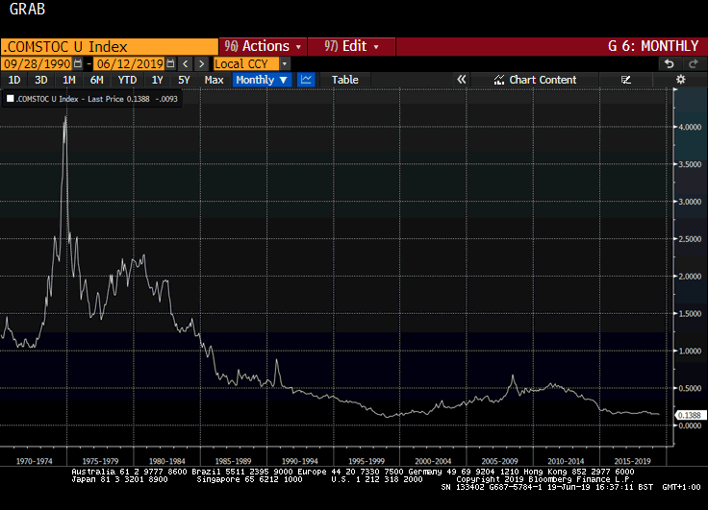This screenshot has width=708, height=510.
Task: Click the line chart type icon
Action: click(306, 80)
